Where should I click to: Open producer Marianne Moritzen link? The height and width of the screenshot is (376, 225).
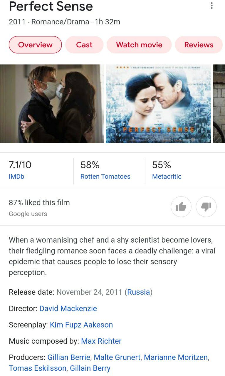(176, 357)
